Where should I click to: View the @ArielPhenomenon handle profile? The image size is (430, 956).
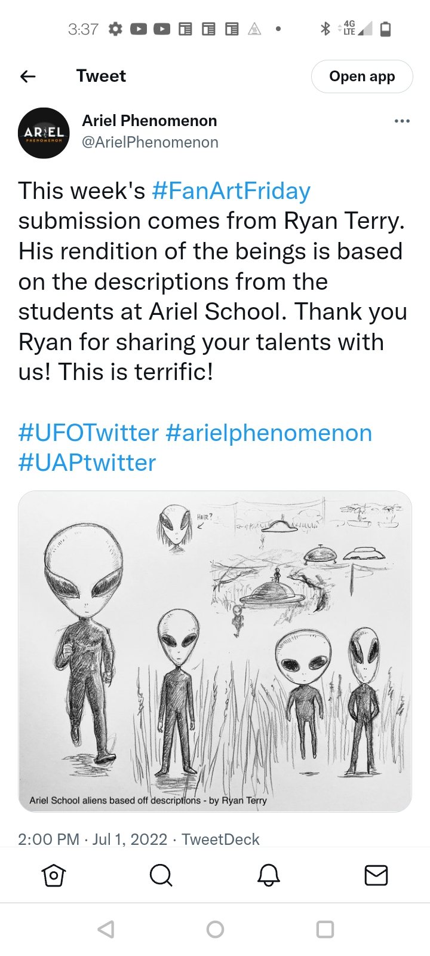pyautogui.click(x=150, y=142)
